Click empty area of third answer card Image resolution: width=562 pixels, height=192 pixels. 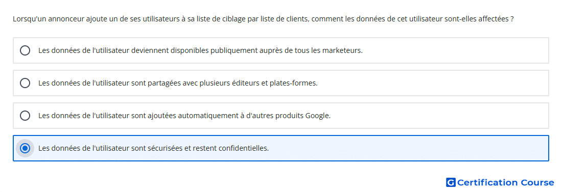coord(439,116)
